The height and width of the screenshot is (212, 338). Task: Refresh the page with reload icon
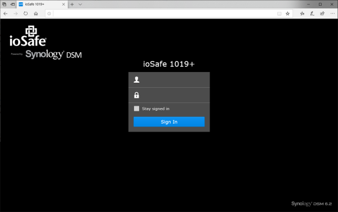pos(26,13)
